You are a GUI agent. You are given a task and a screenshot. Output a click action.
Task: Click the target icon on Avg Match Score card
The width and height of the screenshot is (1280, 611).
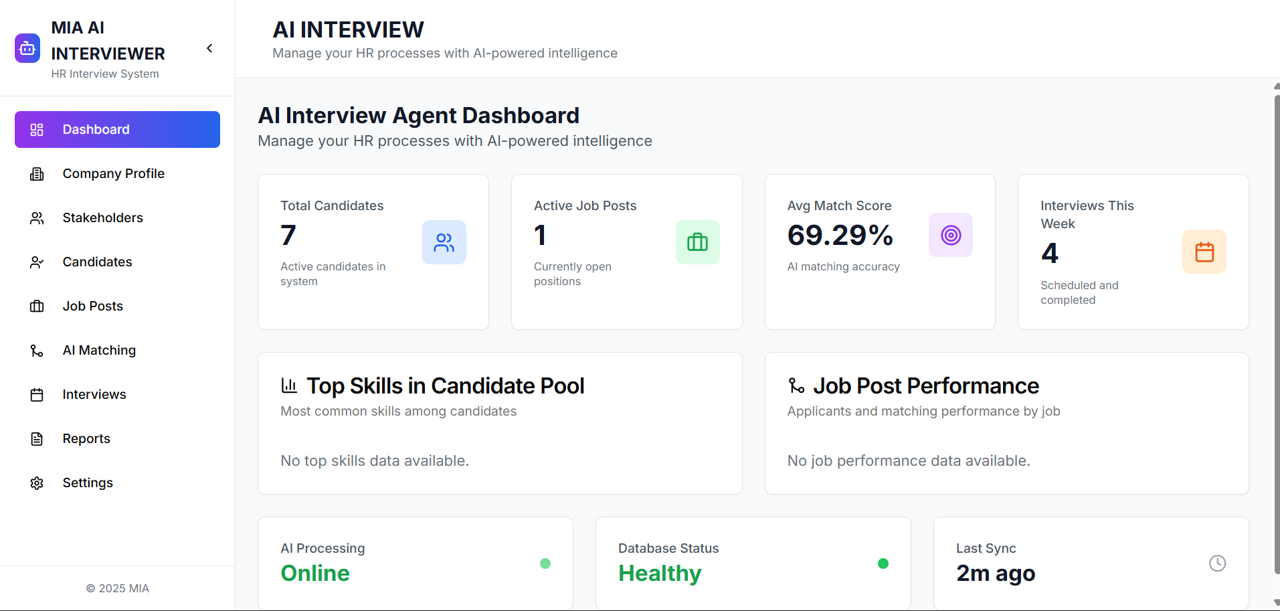pyautogui.click(x=950, y=235)
